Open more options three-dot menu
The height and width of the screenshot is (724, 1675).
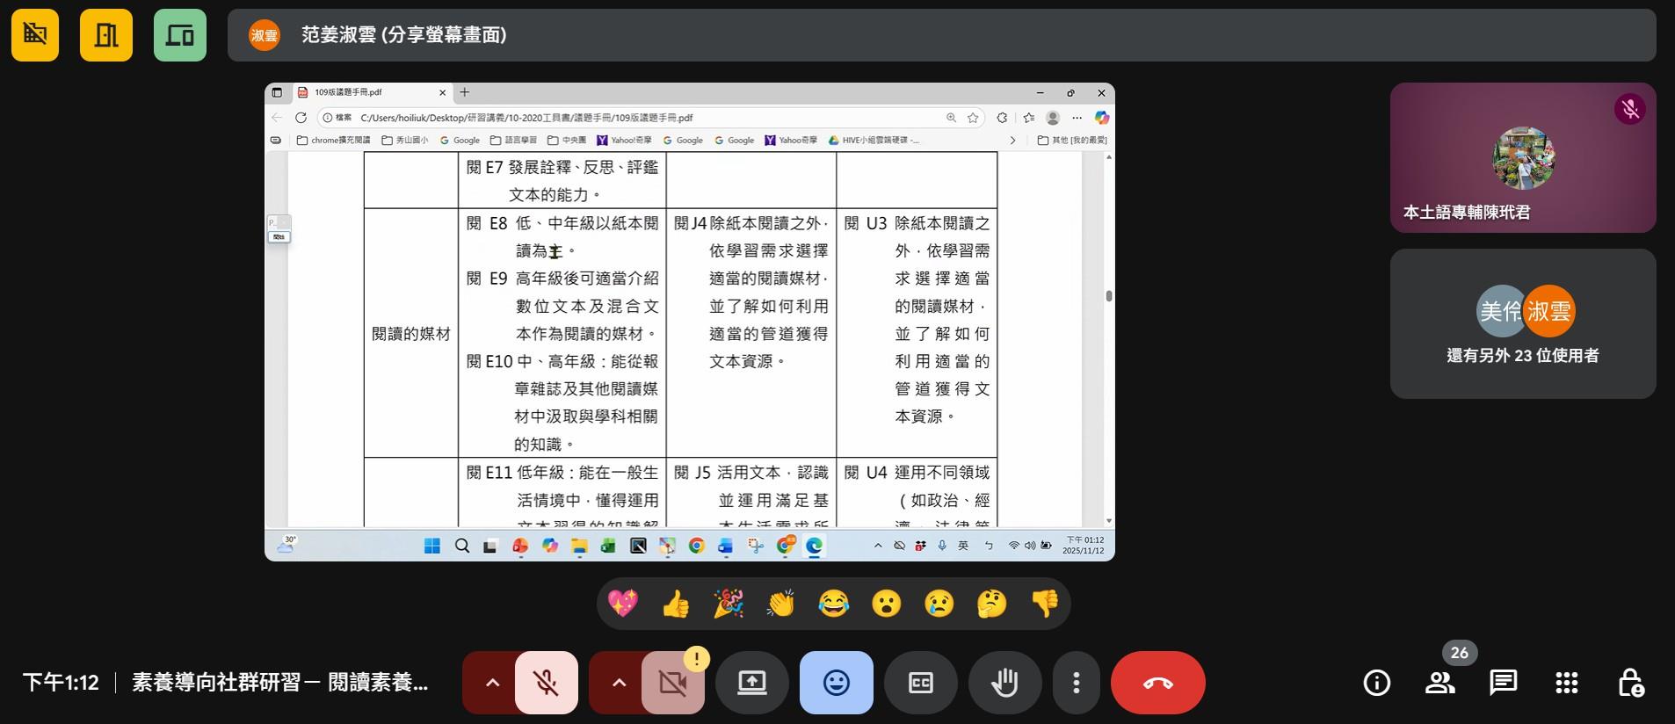click(1076, 683)
